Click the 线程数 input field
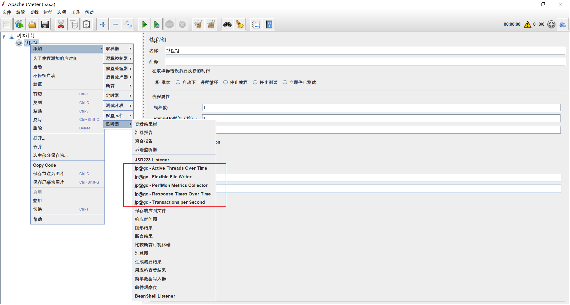The image size is (570, 305). [x=381, y=107]
